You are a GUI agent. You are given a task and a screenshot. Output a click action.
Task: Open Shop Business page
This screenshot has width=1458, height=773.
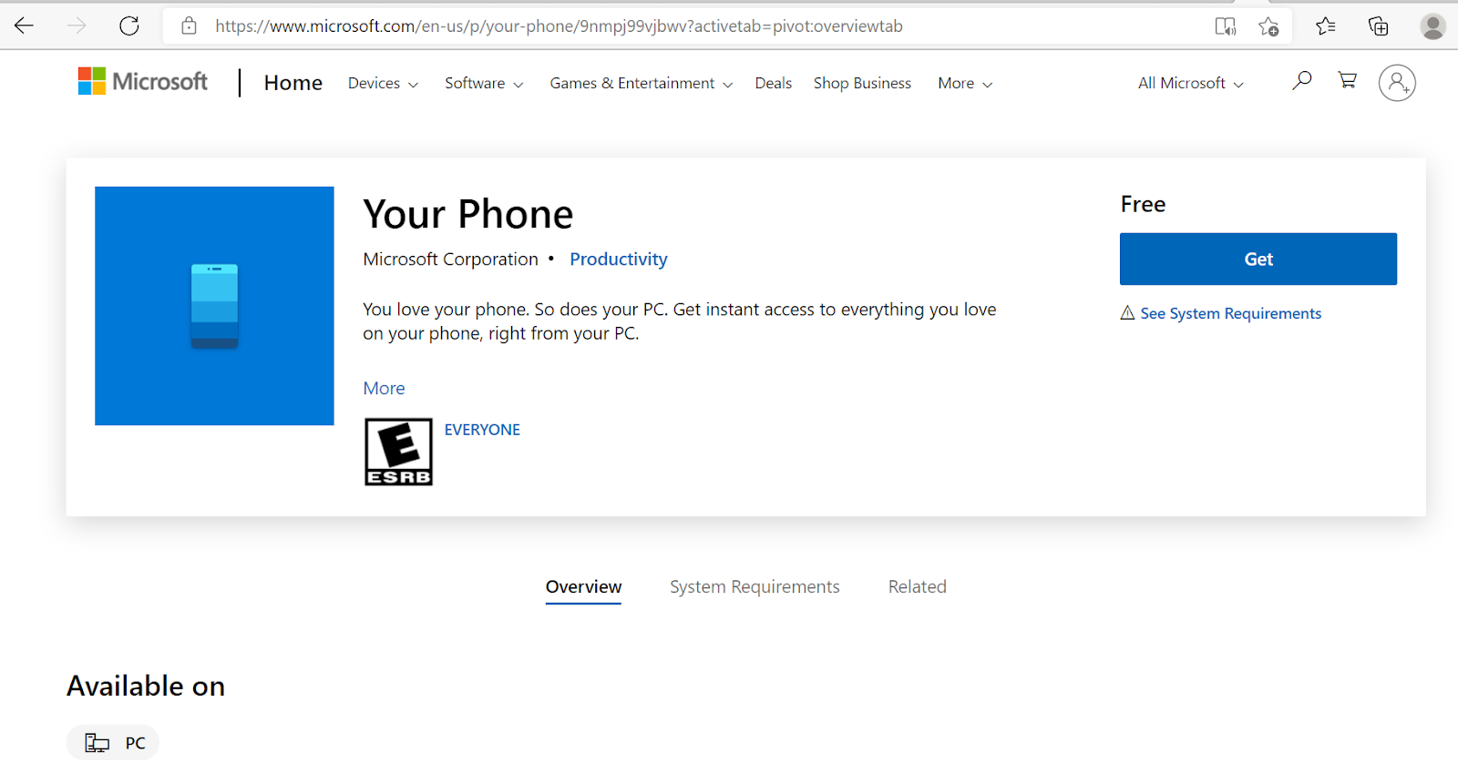862,83
